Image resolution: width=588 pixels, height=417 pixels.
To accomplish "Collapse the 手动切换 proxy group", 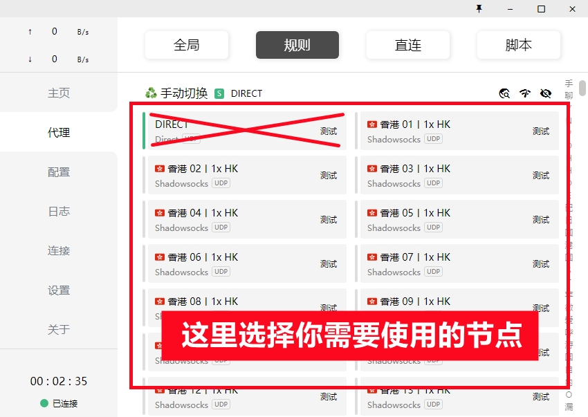I will (184, 93).
